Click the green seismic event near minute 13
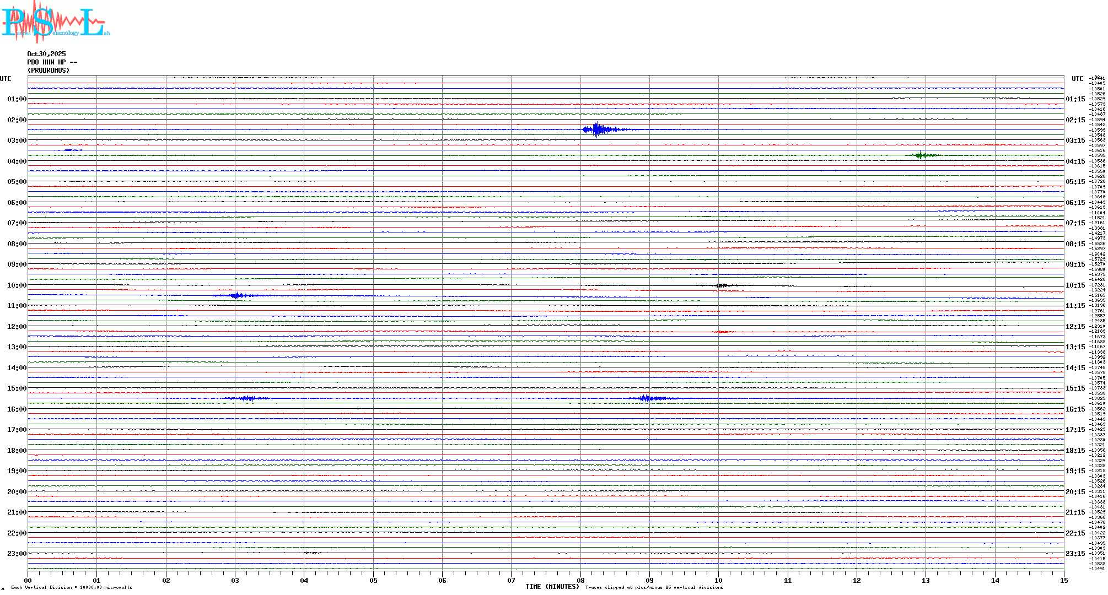 point(921,156)
